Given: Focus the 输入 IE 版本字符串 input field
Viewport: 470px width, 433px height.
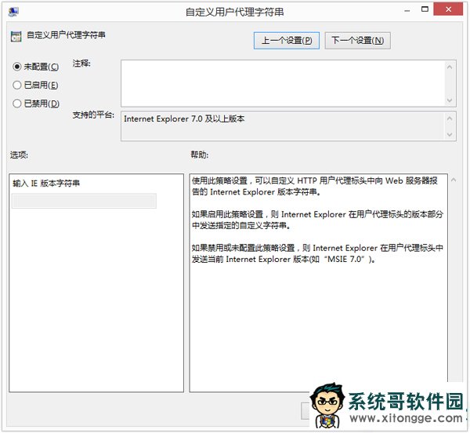Looking at the screenshot, I should 85,201.
